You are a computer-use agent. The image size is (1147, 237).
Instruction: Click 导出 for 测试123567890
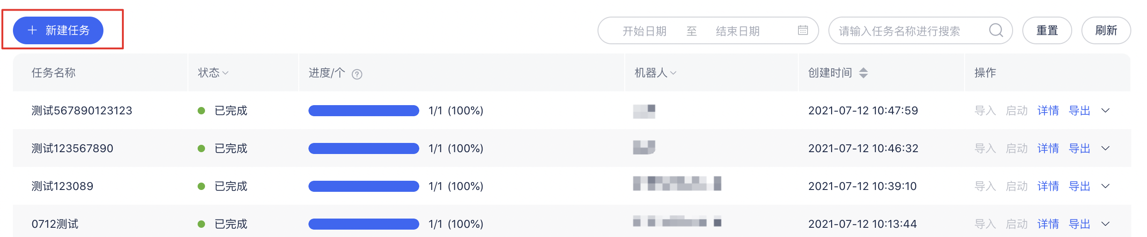pos(1080,148)
